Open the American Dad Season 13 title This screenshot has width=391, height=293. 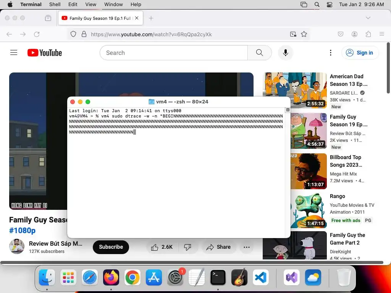349,80
